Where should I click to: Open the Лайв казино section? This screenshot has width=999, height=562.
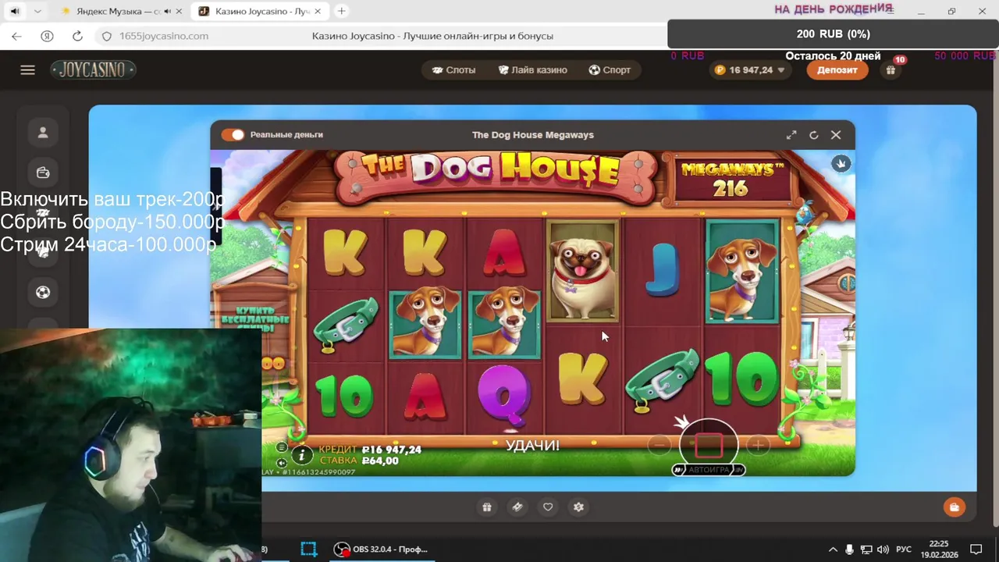(x=532, y=70)
